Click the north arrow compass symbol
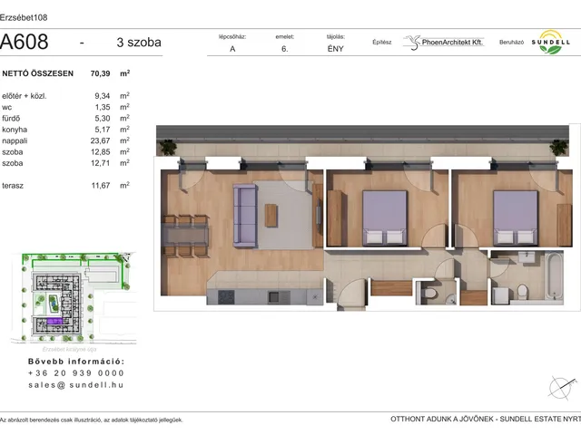 (561, 386)
